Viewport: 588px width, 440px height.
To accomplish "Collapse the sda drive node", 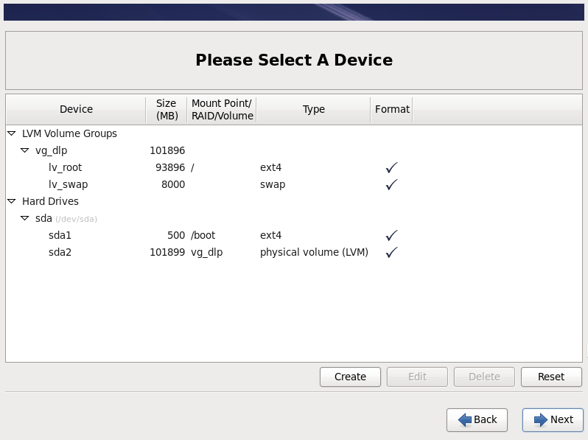I will (x=25, y=218).
